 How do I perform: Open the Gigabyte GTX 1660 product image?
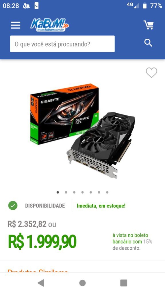[82, 131]
